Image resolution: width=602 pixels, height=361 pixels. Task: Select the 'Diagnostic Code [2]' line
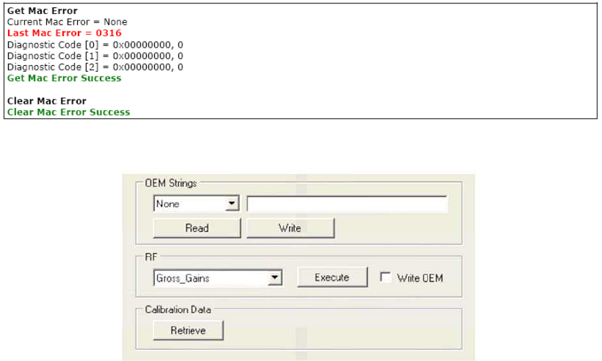(95, 67)
